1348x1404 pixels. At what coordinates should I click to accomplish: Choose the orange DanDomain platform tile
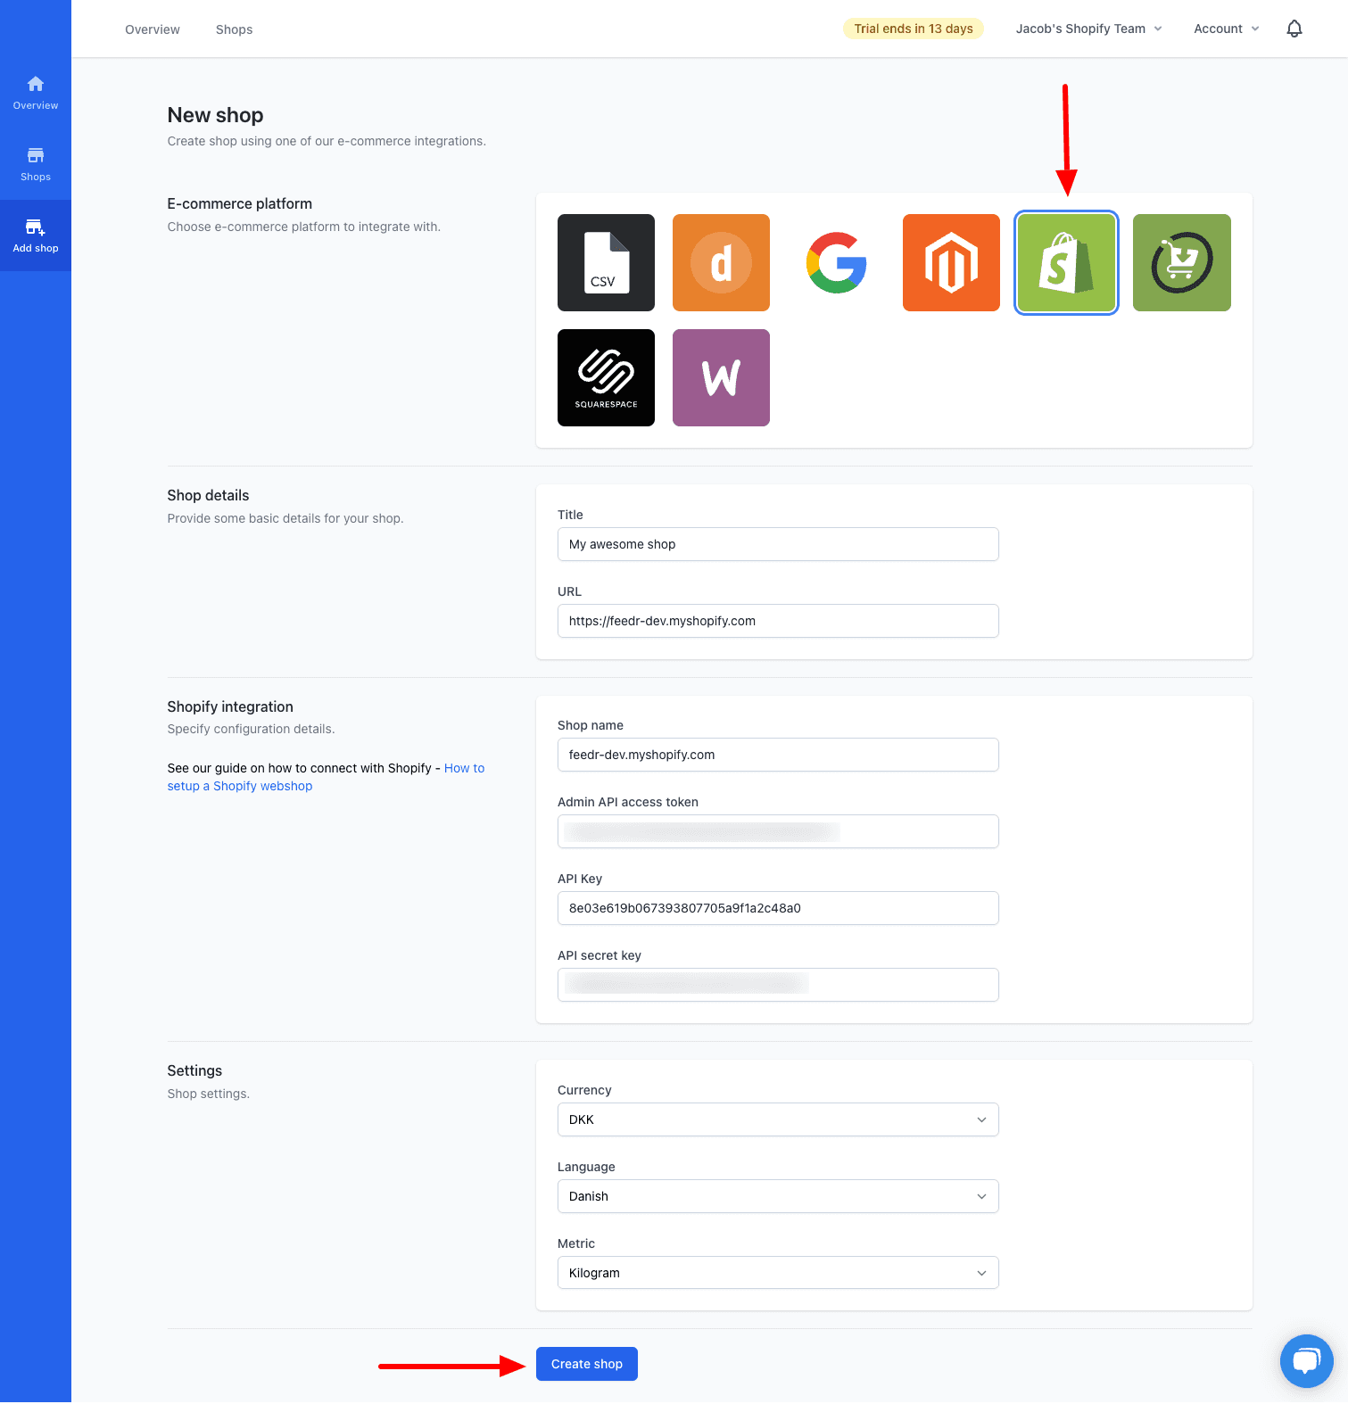[x=721, y=262]
